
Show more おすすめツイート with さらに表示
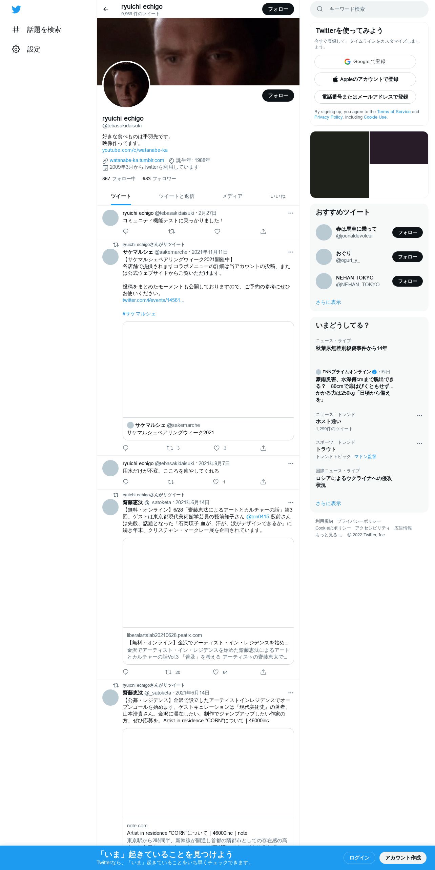click(328, 302)
